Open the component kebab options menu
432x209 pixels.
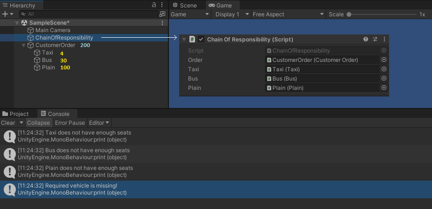384,39
